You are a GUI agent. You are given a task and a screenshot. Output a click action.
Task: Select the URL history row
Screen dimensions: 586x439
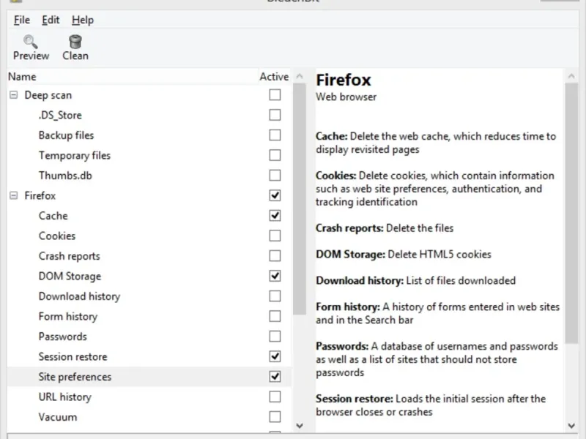(x=149, y=397)
